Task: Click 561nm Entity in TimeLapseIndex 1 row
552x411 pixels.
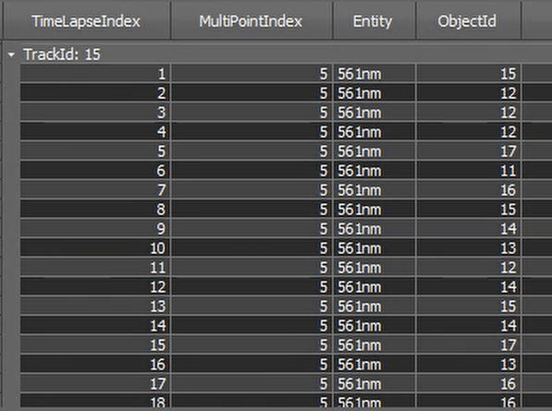Action: [374, 74]
